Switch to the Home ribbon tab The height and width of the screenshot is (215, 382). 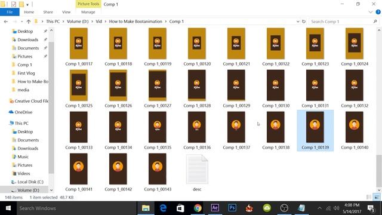tap(29, 12)
